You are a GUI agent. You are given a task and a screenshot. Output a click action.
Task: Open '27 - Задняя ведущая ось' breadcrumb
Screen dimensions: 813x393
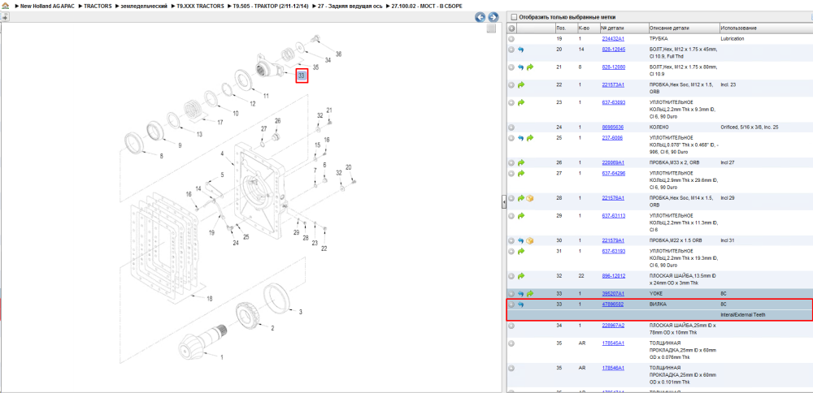pos(350,6)
